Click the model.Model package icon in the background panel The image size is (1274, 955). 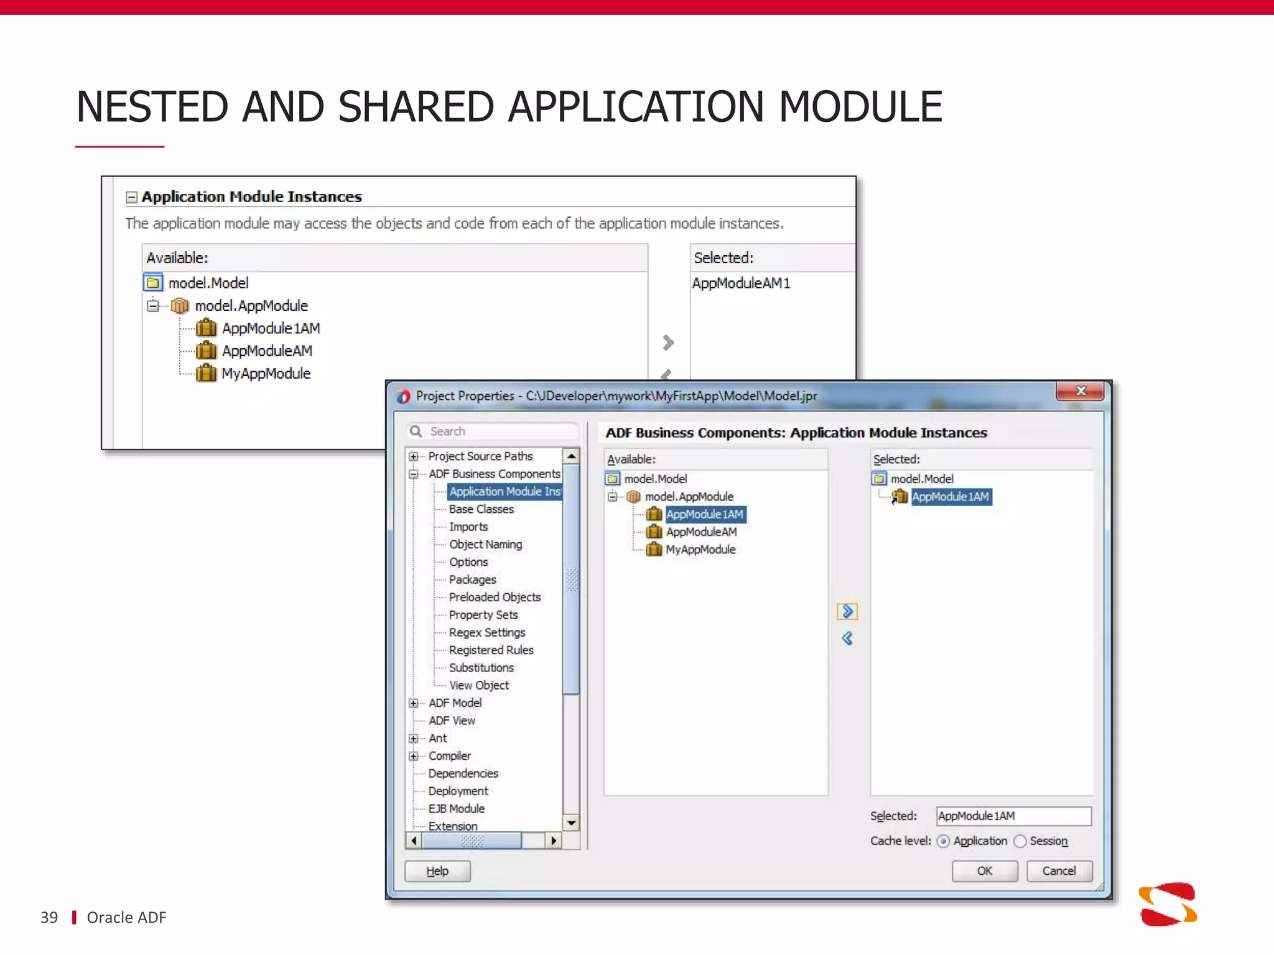tap(153, 283)
